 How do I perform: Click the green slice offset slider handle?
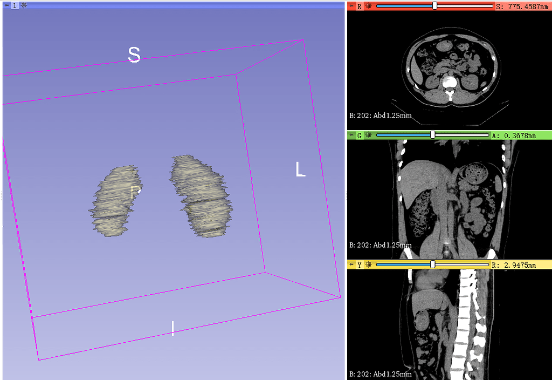(433, 134)
